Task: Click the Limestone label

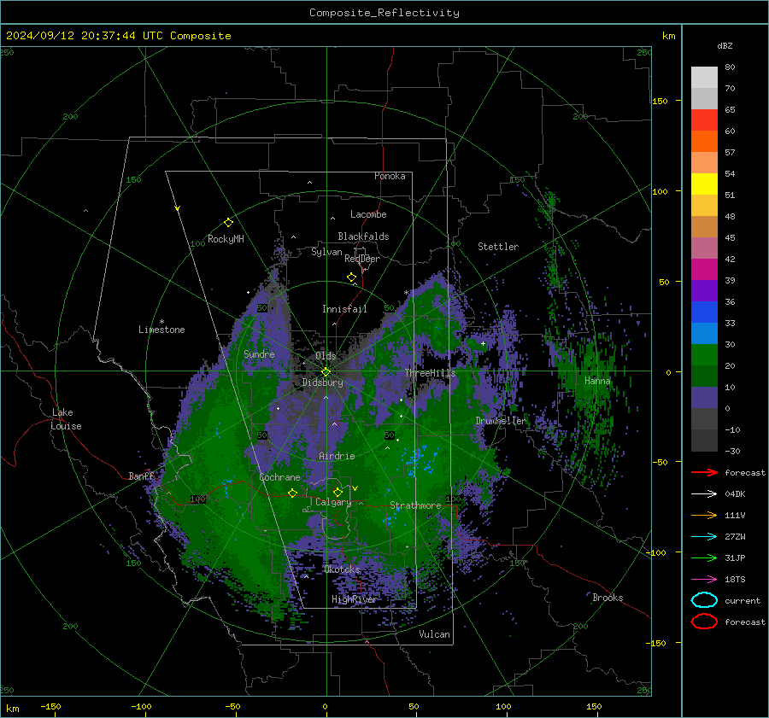Action: click(161, 330)
